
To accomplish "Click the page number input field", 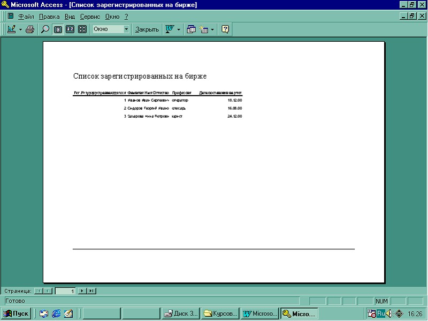I will [65, 291].
